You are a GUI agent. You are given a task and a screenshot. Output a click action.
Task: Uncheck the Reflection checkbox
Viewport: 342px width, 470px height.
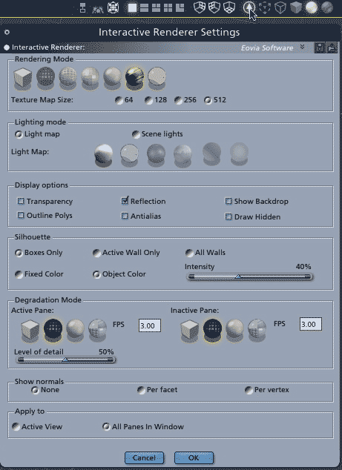125,201
